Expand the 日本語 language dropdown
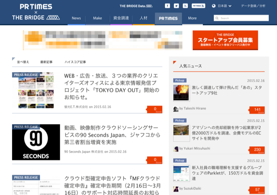Screen dimensions: 277x195 (x=224, y=6)
